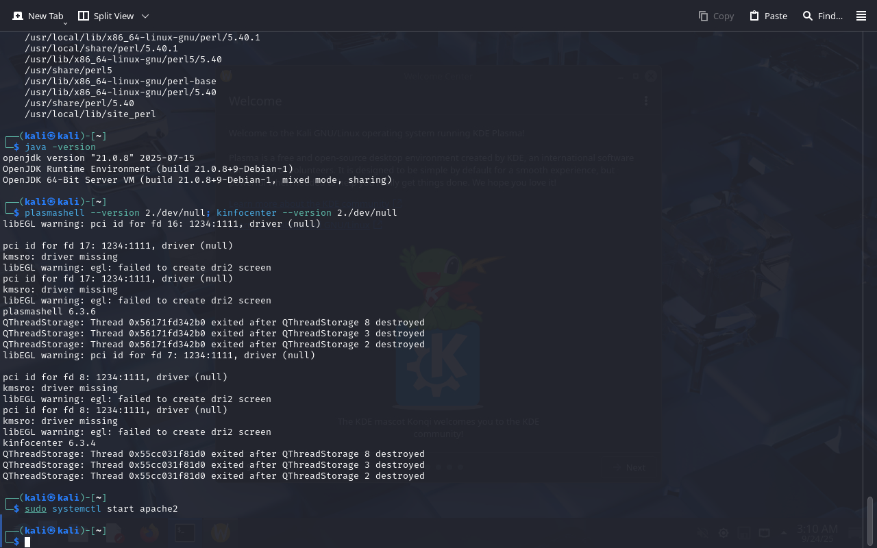Click the underlined 'sudo' word
The image size is (877, 548).
(36, 509)
